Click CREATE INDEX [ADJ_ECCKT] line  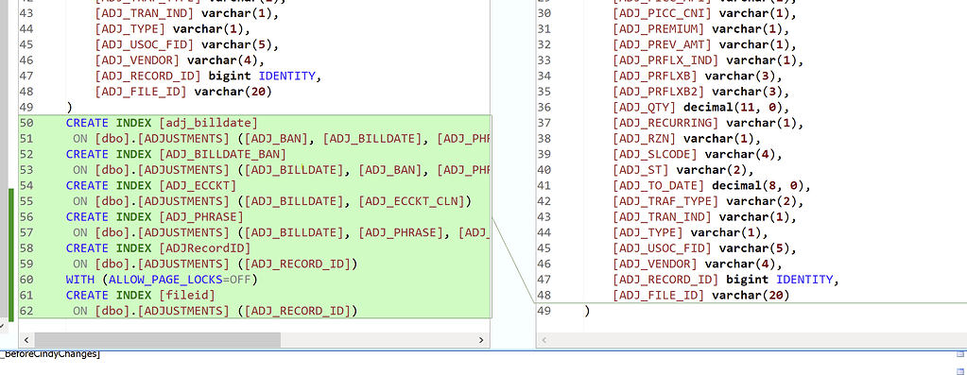coord(151,185)
